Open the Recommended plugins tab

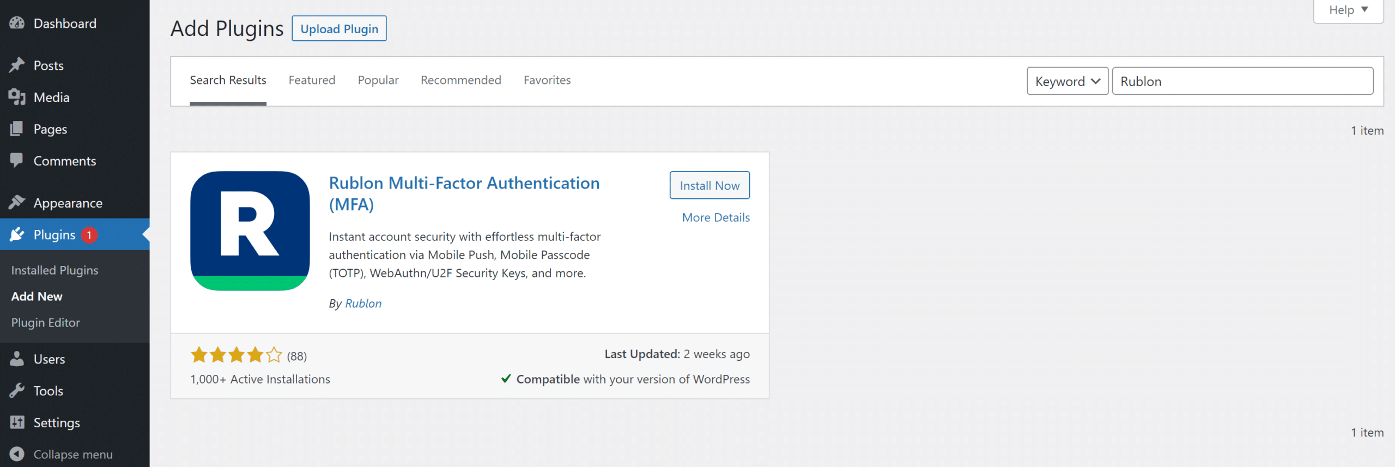click(x=460, y=80)
